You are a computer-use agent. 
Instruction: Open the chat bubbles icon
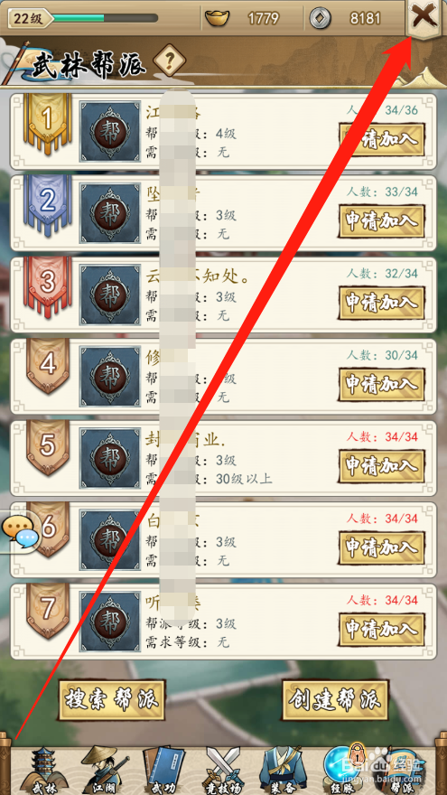point(20,532)
